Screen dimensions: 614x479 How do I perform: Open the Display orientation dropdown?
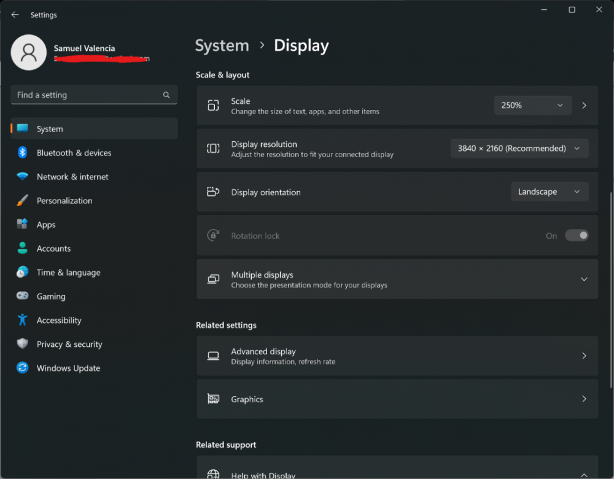pyautogui.click(x=549, y=192)
